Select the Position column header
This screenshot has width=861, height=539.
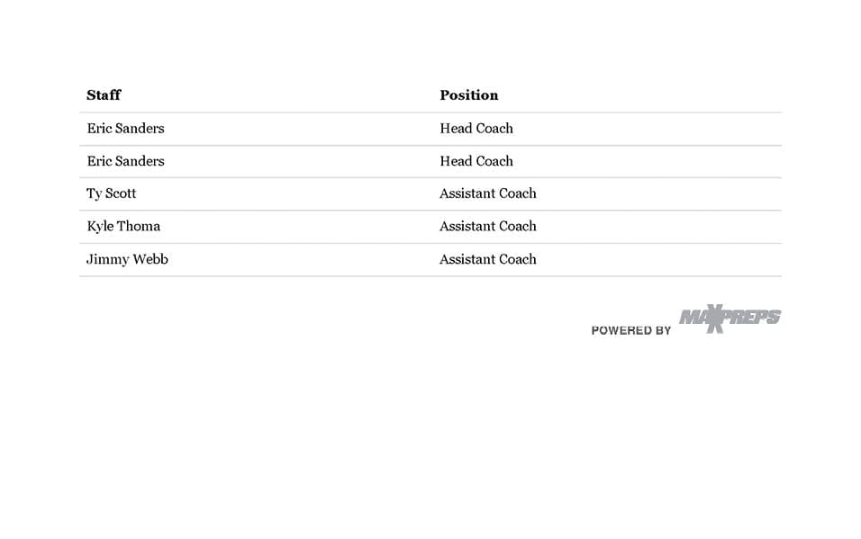click(468, 94)
